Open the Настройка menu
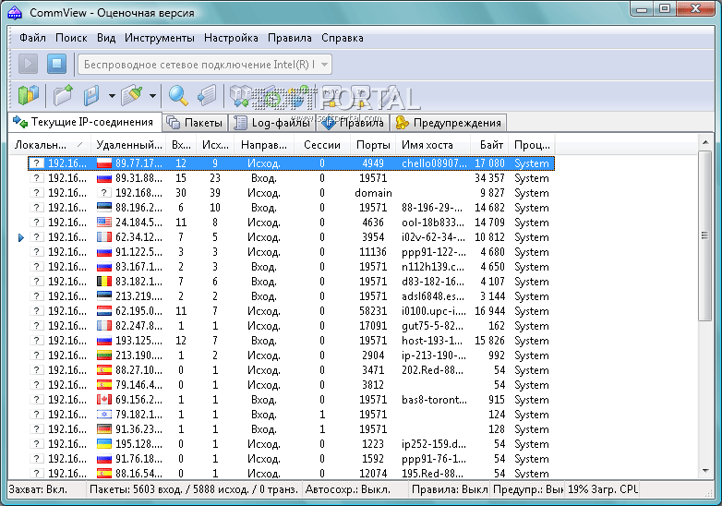The image size is (722, 506). point(231,38)
